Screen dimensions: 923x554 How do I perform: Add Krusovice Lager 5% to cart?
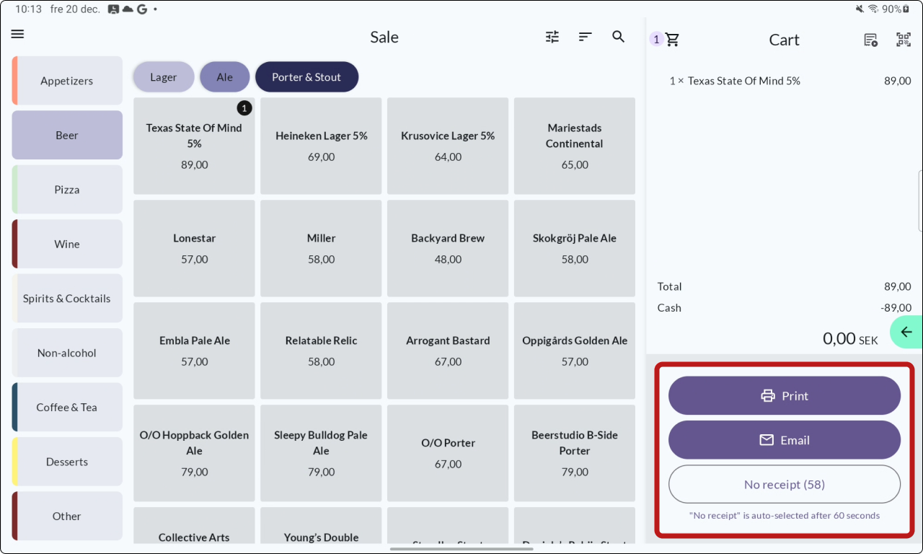[448, 146]
